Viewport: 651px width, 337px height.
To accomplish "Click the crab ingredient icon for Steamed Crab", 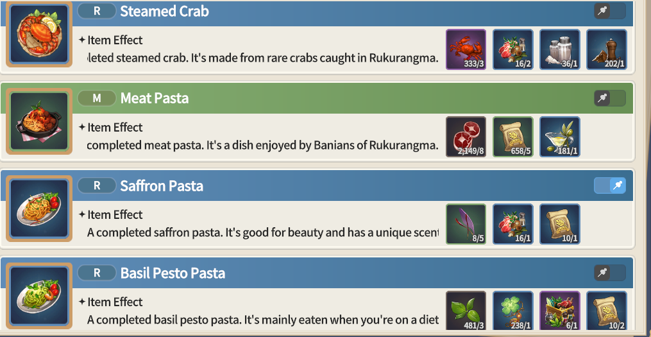I will coord(466,49).
